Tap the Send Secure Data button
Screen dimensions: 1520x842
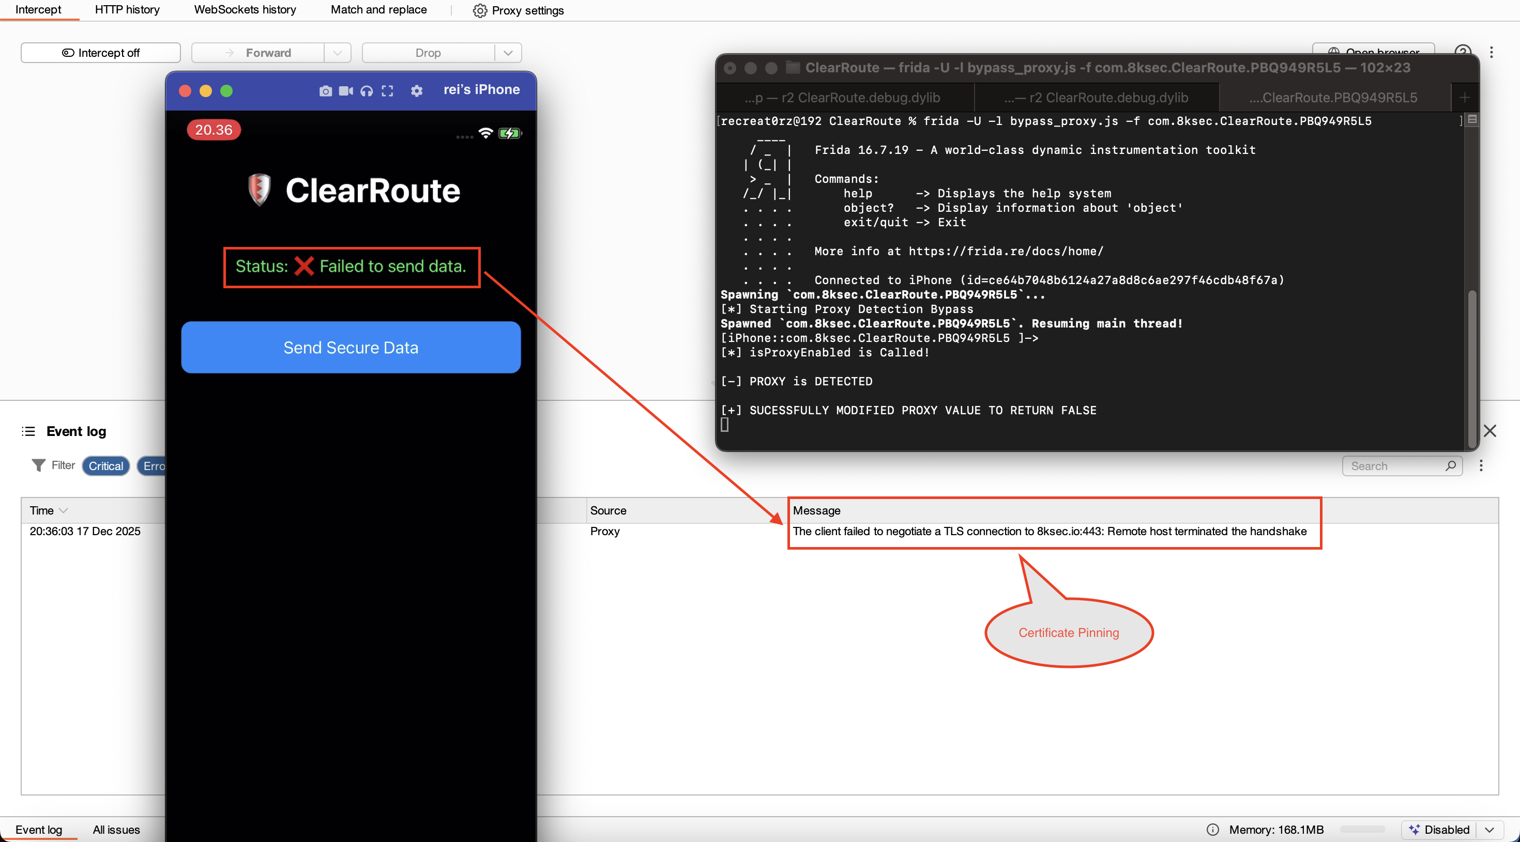(351, 347)
